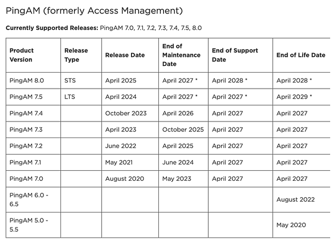Select the PingAM 8.0 version cell
This screenshot has width=331, height=239.
[x=26, y=80]
